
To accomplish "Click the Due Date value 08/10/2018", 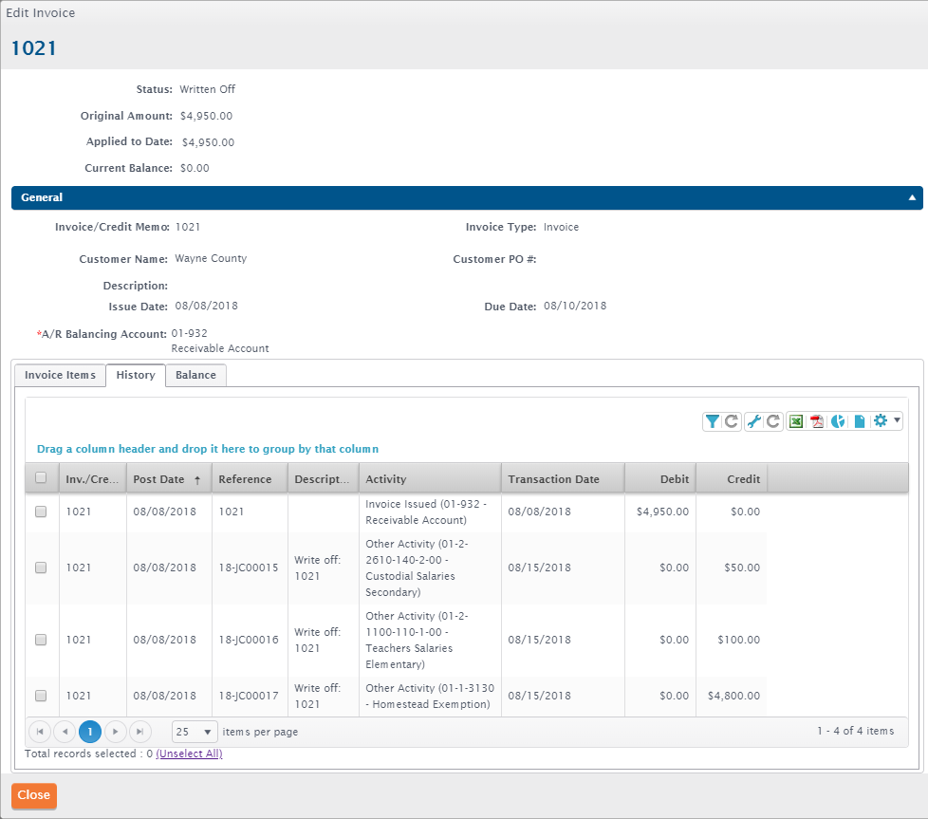I will tap(575, 306).
